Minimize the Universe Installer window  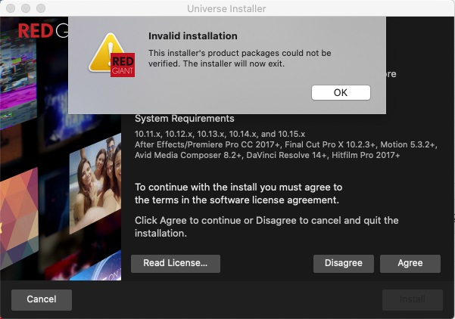[26, 8]
